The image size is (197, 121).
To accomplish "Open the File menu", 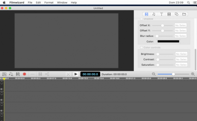I will point(30,3).
